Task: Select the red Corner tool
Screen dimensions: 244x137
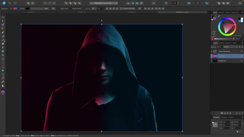Action: coord(3,29)
